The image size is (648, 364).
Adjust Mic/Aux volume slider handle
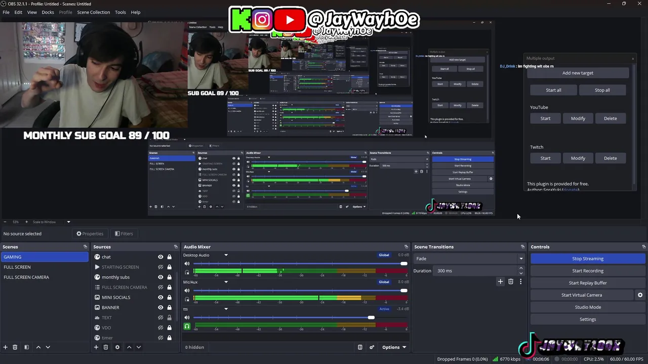403,291
